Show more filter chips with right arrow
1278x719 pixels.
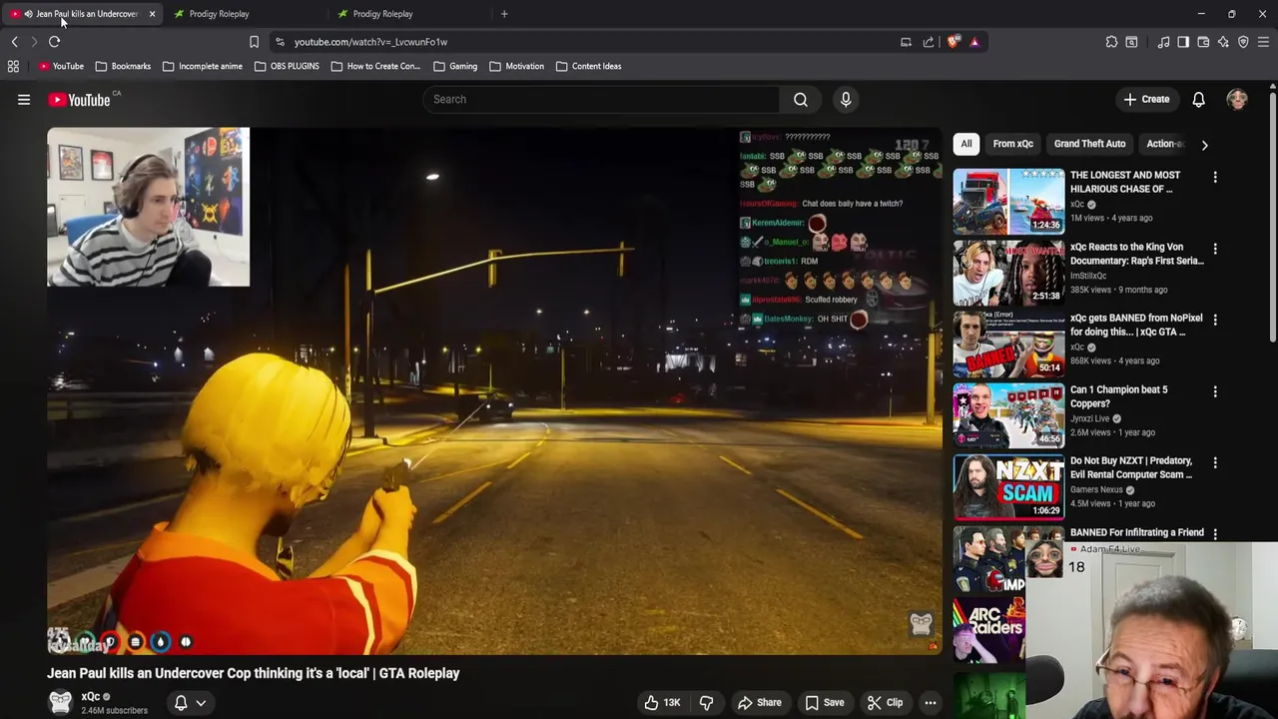tap(1204, 145)
